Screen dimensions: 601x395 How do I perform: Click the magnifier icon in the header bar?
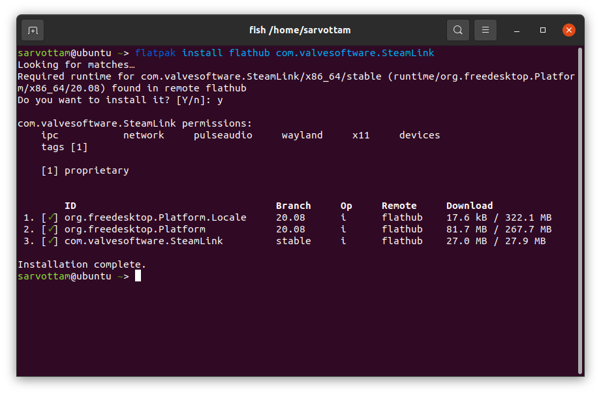click(457, 30)
